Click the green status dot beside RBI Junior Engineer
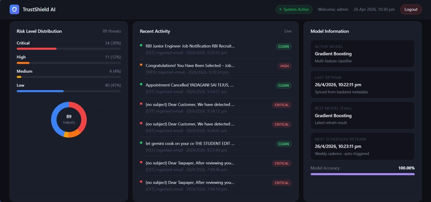The height and width of the screenshot is (202, 431). pos(141,45)
